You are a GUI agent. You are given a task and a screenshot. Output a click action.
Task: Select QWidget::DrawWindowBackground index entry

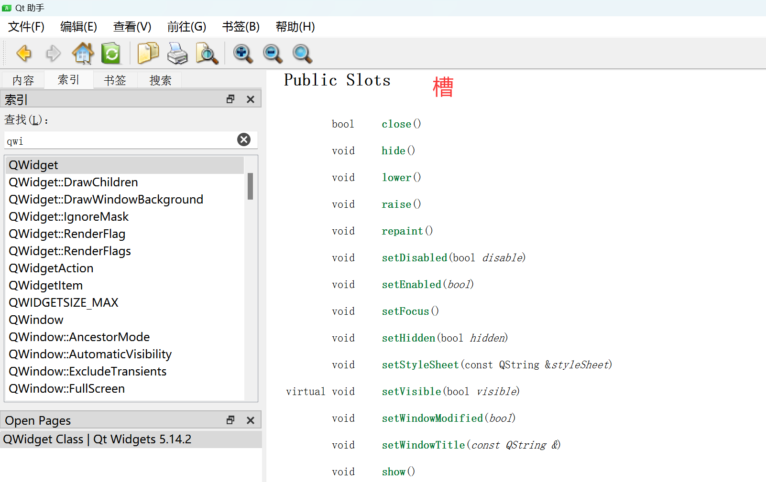point(125,200)
